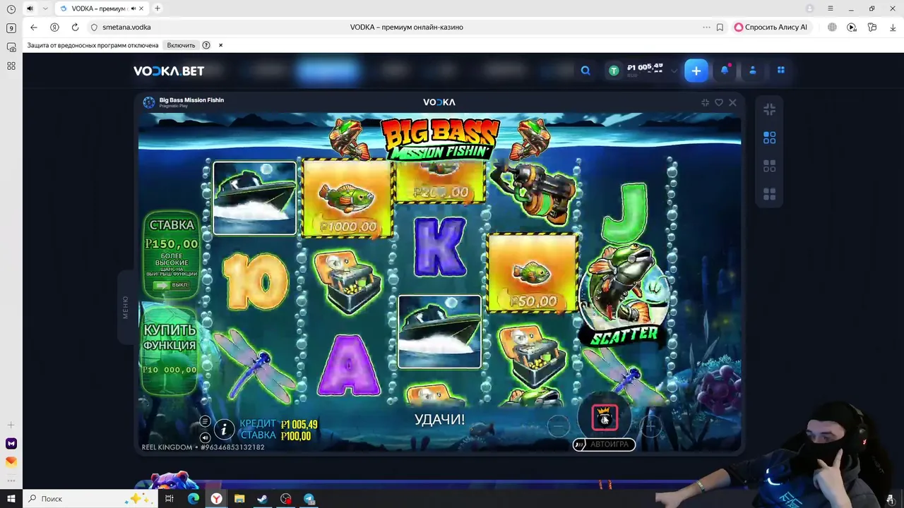The height and width of the screenshot is (508, 904).
Task: Minimize game window to compact mode
Action: (705, 102)
